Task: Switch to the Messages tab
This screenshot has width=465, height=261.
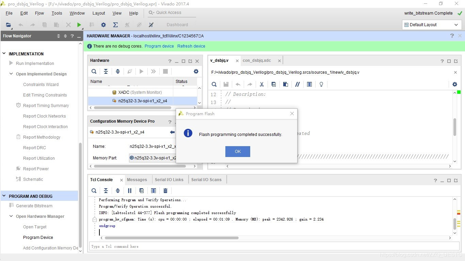Action: tap(137, 180)
